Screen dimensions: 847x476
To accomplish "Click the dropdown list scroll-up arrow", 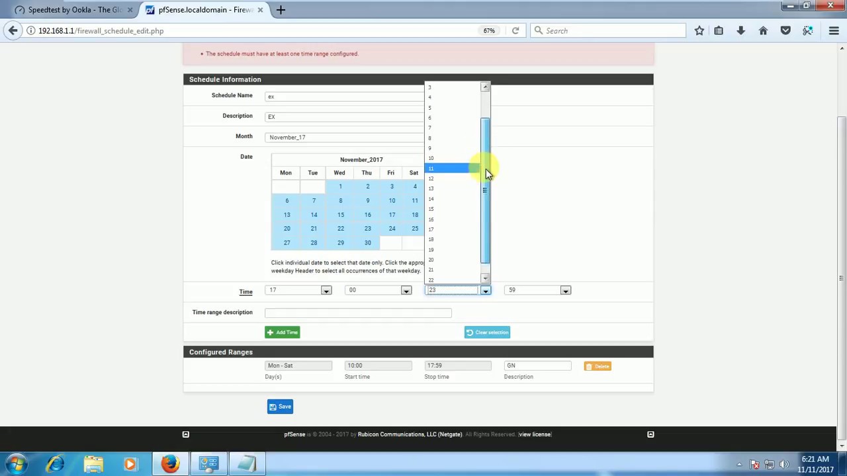I will click(485, 87).
